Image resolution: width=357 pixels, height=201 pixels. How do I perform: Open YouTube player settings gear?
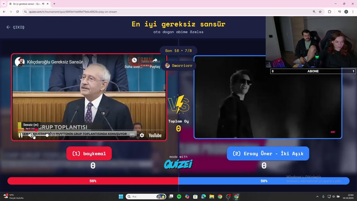tap(142, 135)
